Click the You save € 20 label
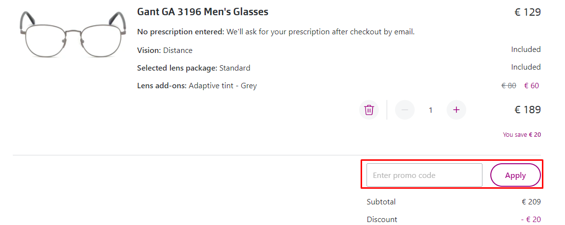Screen dimensions: 565x225 tap(522, 135)
